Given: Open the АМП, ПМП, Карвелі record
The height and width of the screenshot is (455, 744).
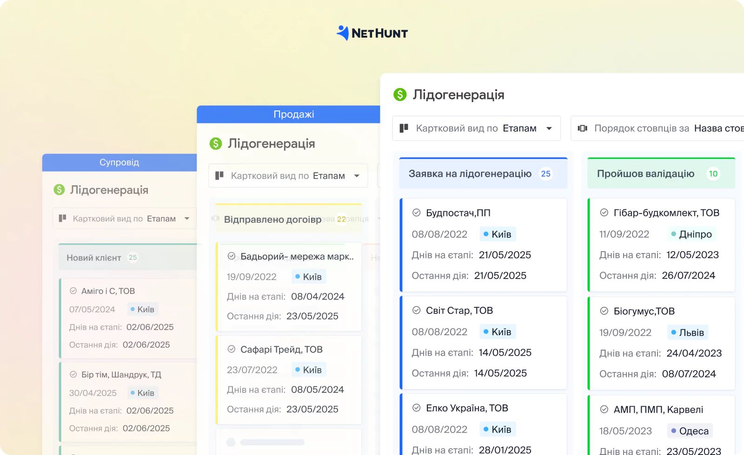Looking at the screenshot, I should click(658, 409).
